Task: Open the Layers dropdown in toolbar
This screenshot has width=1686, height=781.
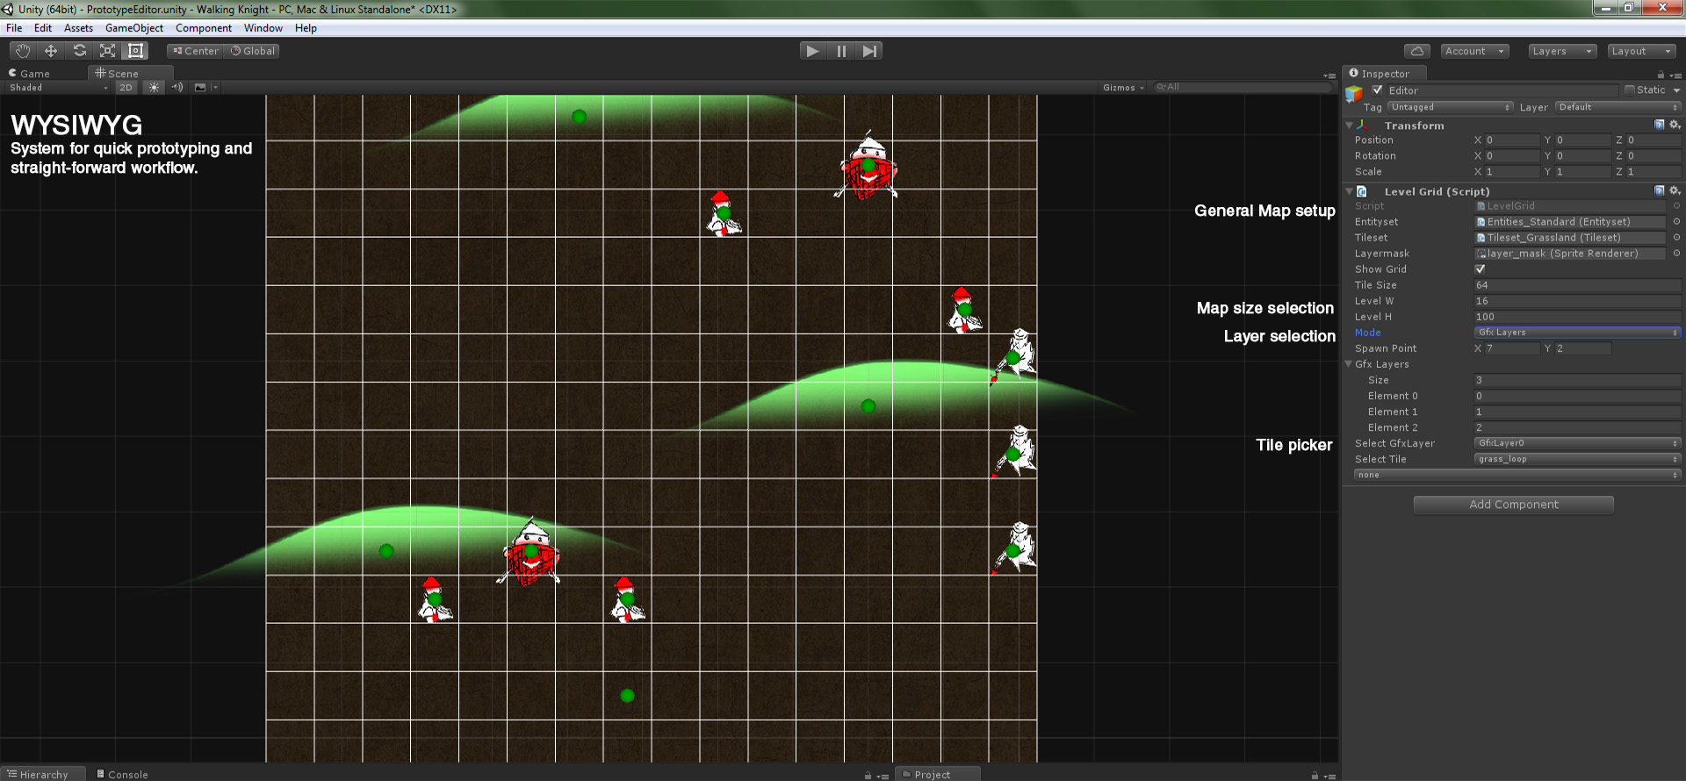Action: click(1561, 51)
